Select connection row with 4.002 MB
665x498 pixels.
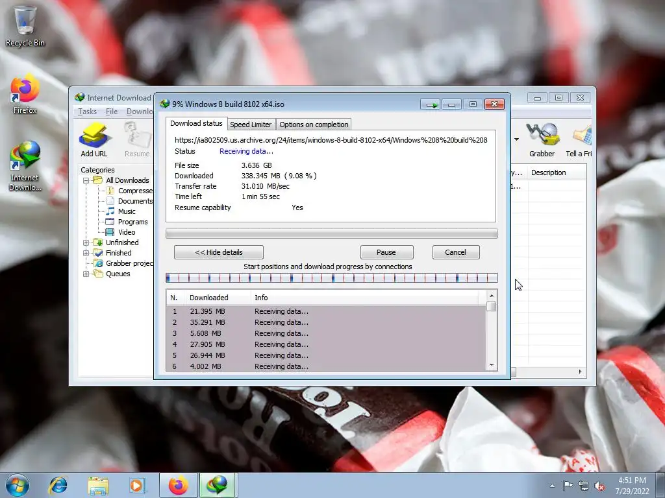pyautogui.click(x=326, y=366)
